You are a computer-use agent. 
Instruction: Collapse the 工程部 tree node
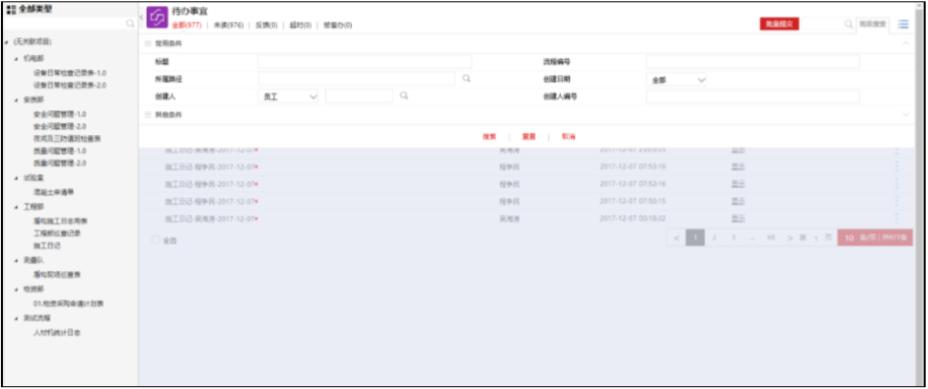tap(17, 208)
